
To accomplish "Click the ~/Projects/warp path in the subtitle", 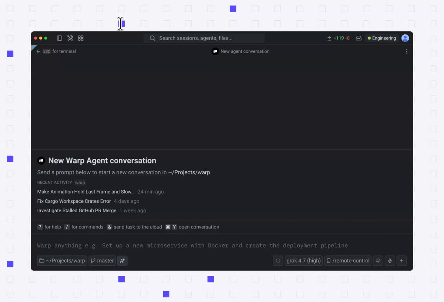I will point(189,172).
